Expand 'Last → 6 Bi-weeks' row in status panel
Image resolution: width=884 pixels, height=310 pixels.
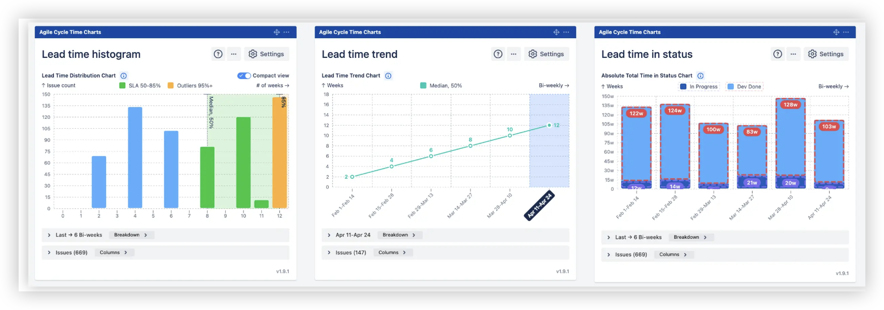pos(725,237)
